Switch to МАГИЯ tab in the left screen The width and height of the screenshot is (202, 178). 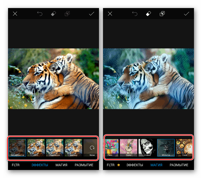pyautogui.click(x=61, y=165)
